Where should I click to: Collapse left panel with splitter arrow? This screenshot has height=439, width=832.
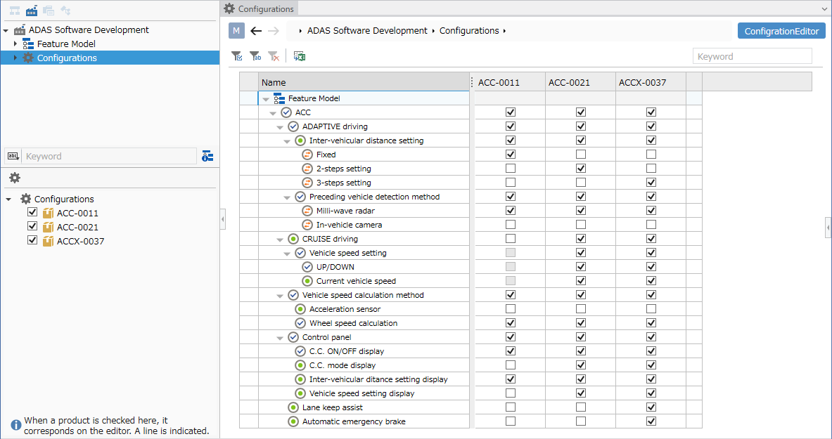pos(223,219)
